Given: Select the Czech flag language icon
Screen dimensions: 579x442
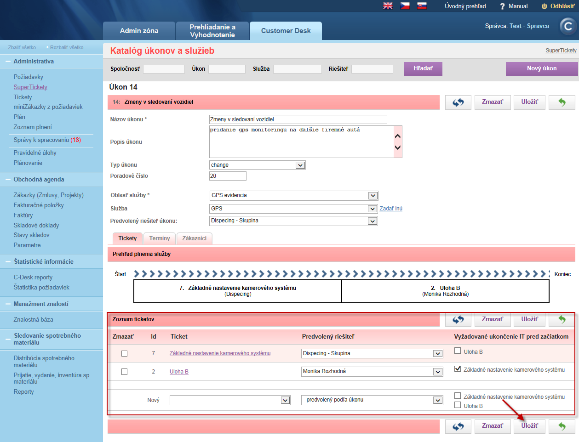Looking at the screenshot, I should click(x=405, y=6).
